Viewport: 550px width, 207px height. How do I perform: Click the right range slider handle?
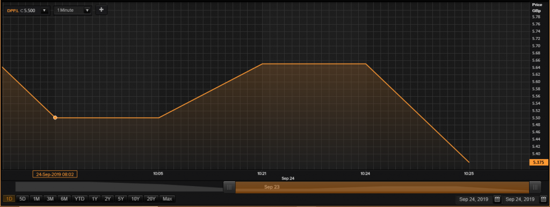[535, 187]
